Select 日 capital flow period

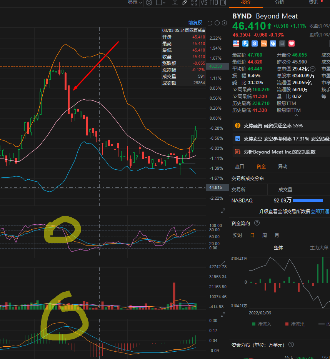click(252, 235)
